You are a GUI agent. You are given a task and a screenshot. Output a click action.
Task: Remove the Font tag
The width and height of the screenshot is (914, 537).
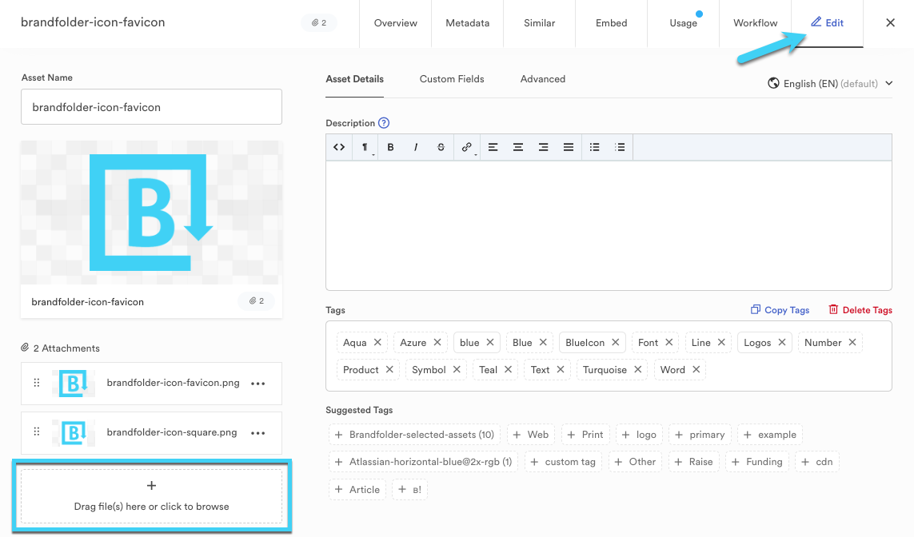(x=669, y=343)
